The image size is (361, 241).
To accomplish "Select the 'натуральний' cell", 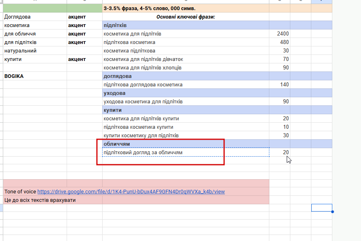I will [35, 51].
